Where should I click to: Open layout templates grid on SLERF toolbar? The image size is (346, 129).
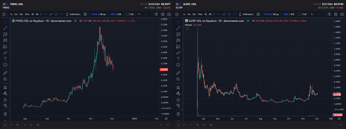click(258, 14)
